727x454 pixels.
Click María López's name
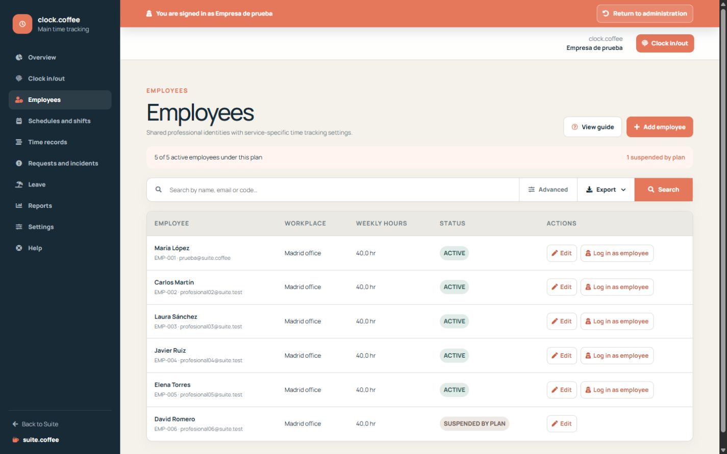click(172, 248)
